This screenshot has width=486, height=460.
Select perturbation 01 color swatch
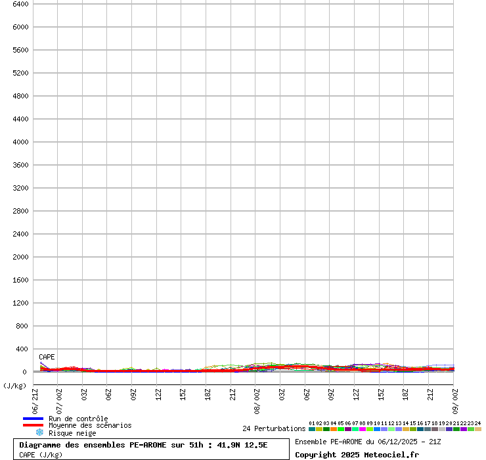click(x=312, y=429)
